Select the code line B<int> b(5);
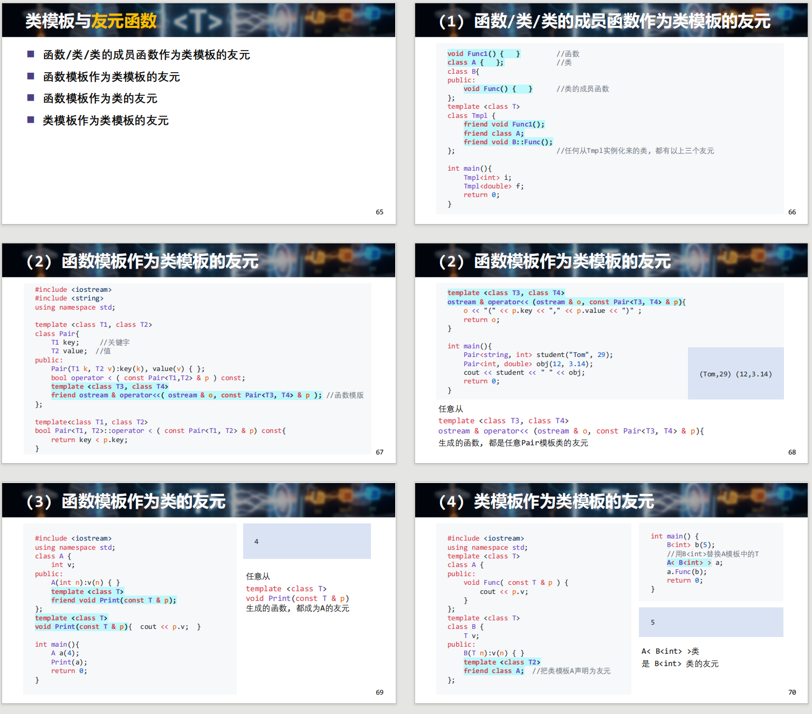Viewport: 812px width, 714px height. click(x=691, y=545)
